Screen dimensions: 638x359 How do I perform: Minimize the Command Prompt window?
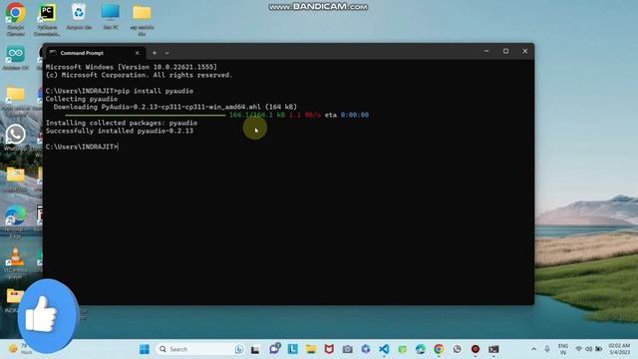(x=486, y=51)
